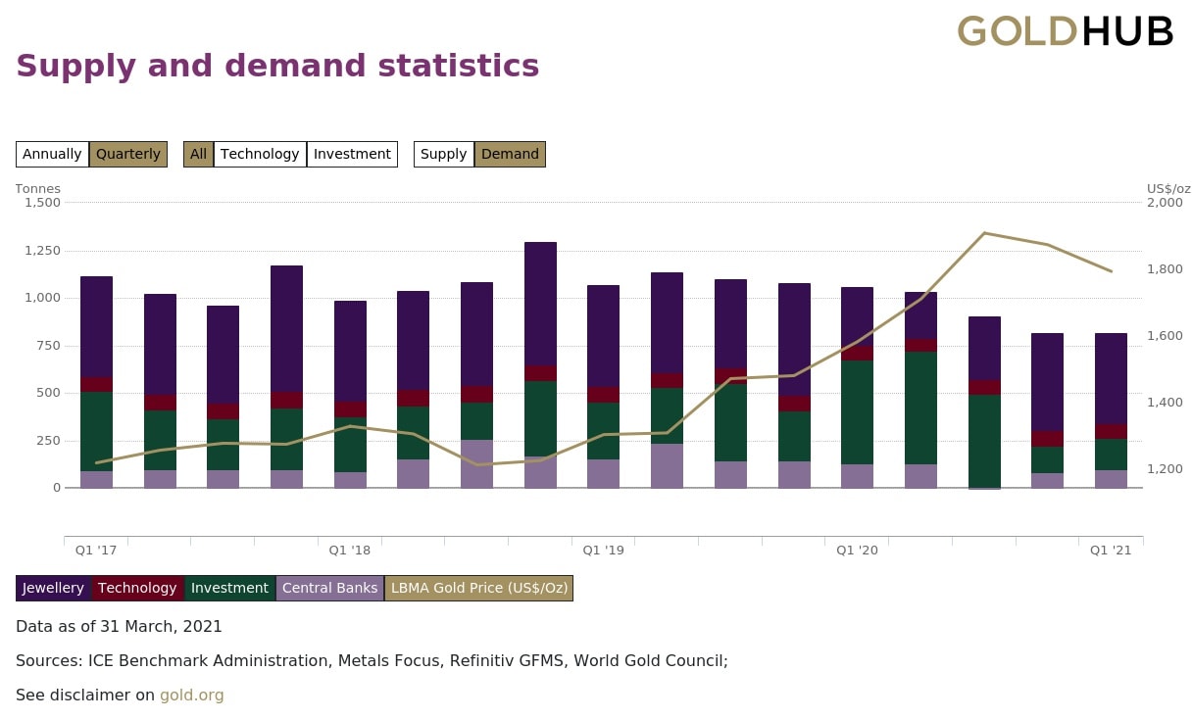This screenshot has width=1192, height=720.
Task: Toggle Jewellery series in the legend
Action: coord(53,588)
